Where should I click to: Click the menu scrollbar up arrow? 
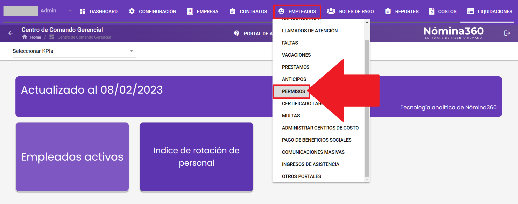coord(367,22)
